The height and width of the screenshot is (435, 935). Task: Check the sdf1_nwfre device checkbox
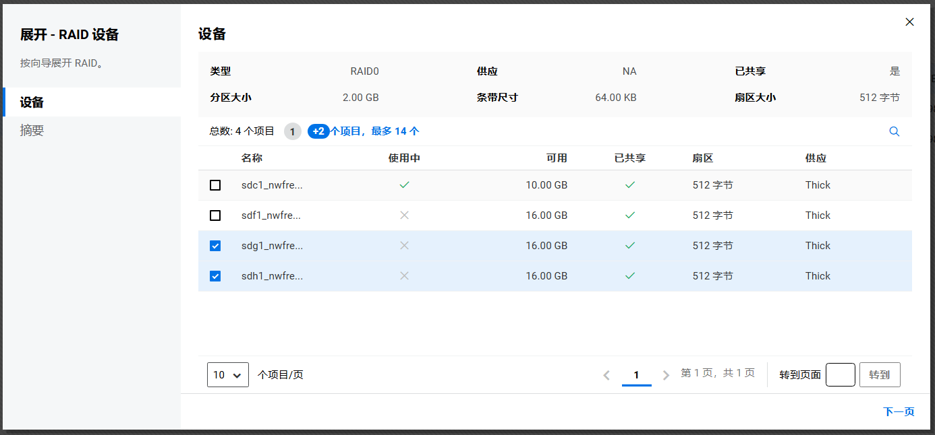click(x=215, y=215)
